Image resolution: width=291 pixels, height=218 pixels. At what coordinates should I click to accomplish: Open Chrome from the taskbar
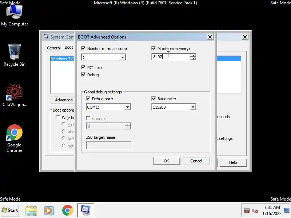point(68,210)
